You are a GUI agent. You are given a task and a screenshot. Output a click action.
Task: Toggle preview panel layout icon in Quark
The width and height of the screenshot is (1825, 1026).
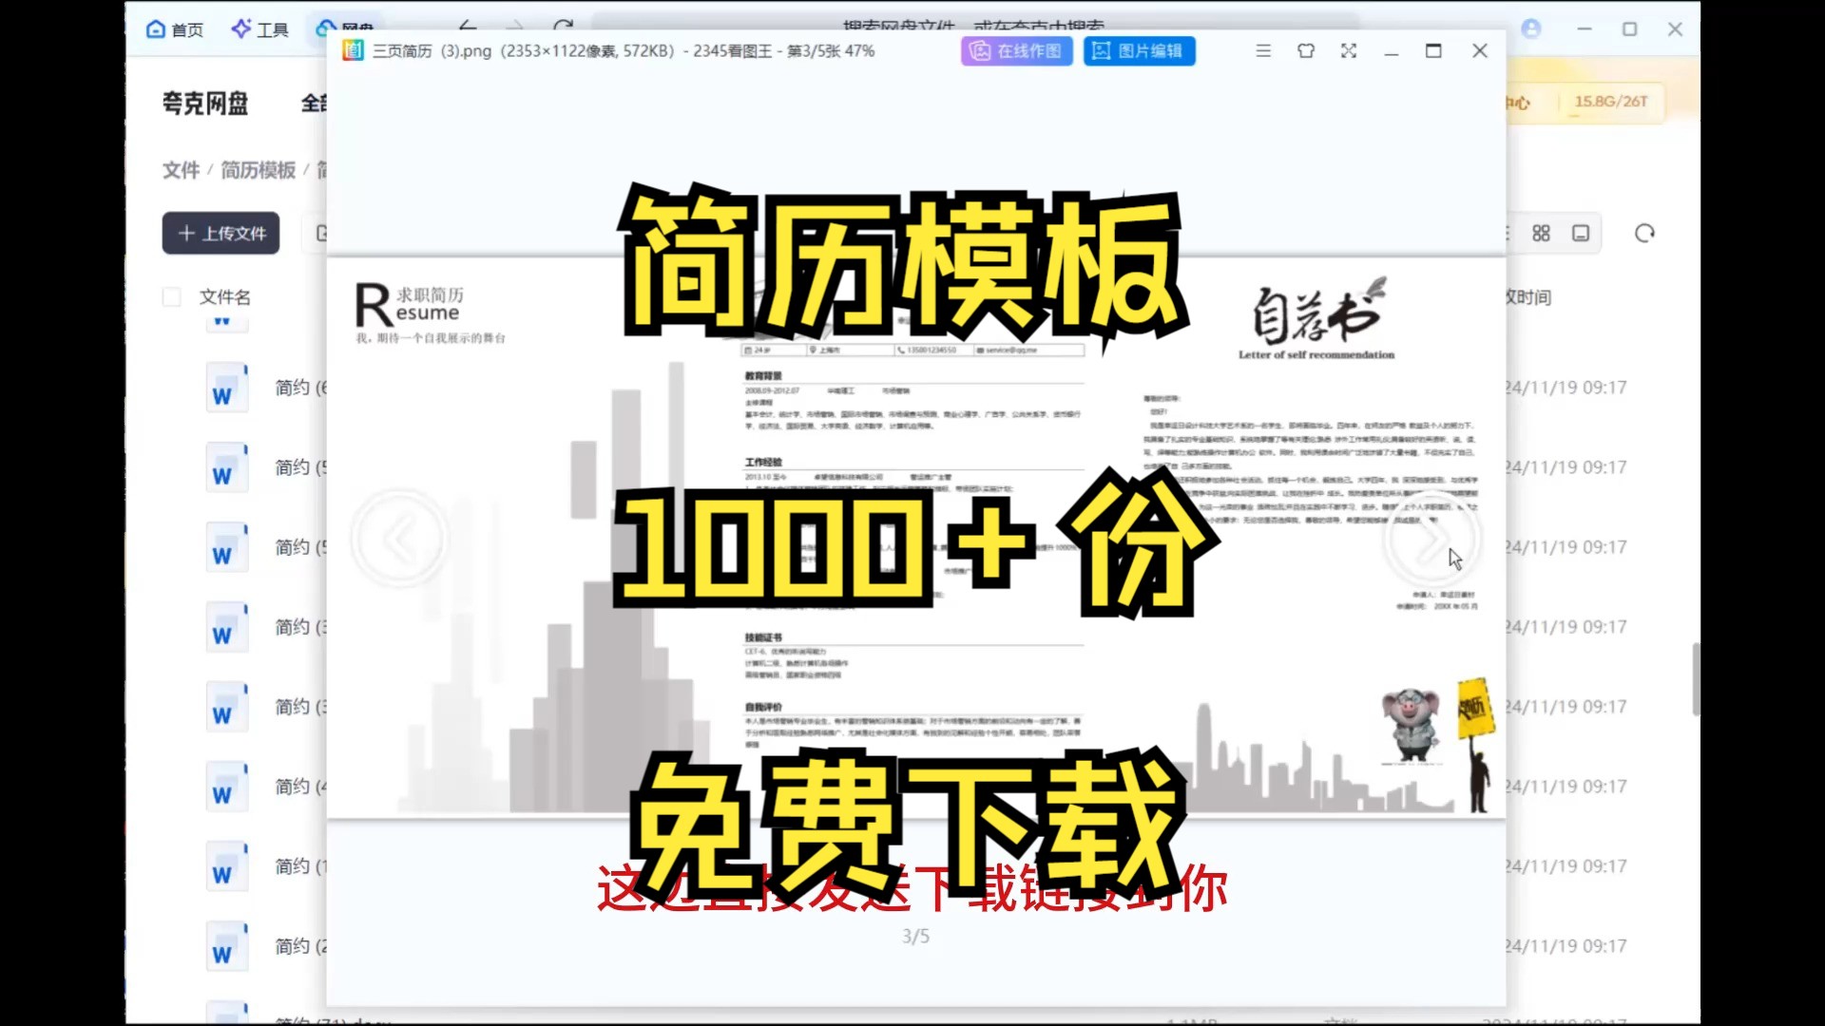click(x=1581, y=234)
